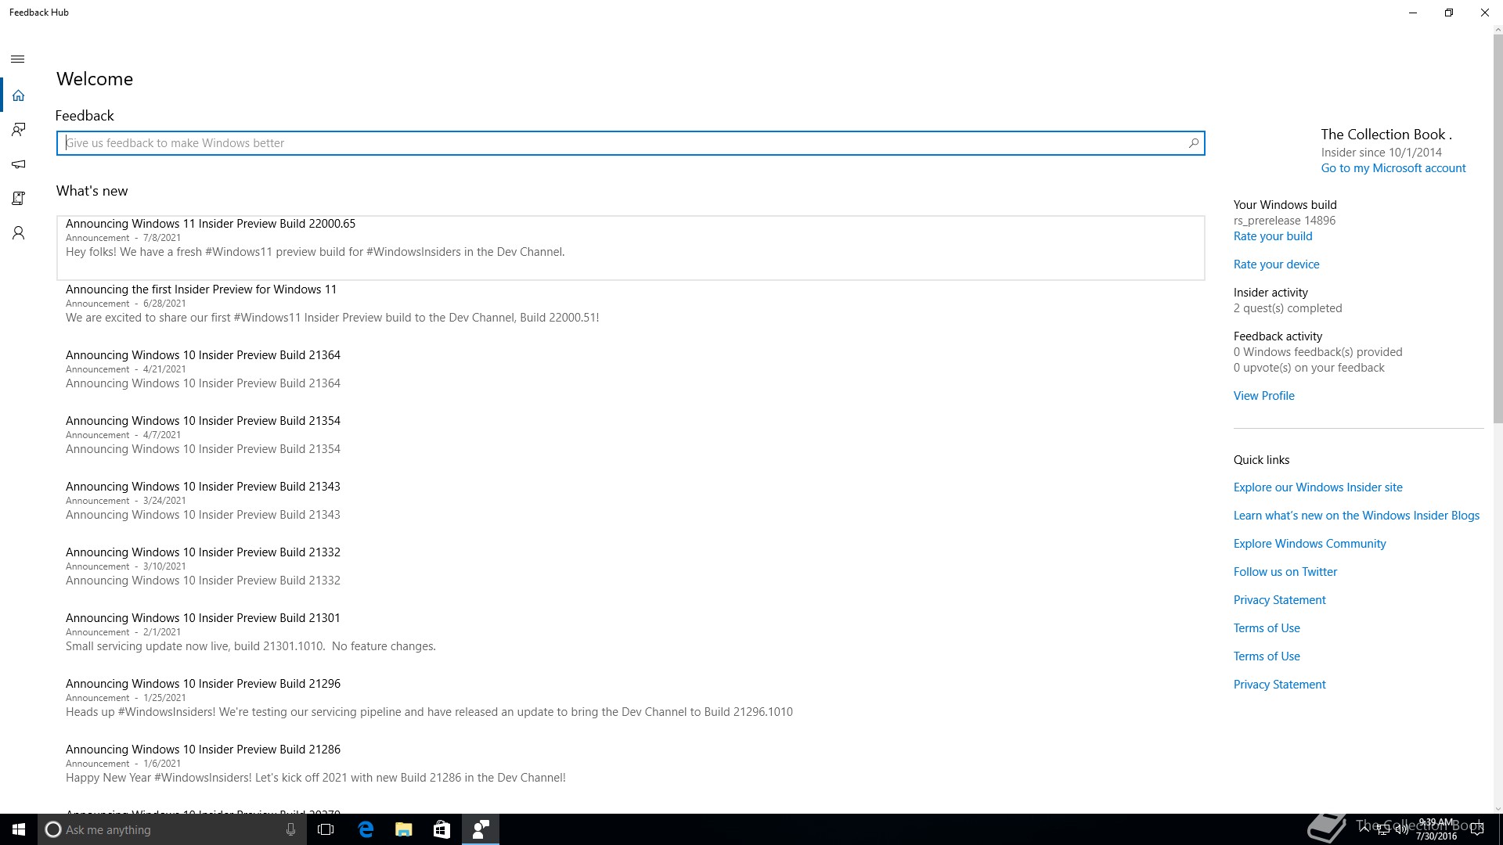This screenshot has width=1503, height=845.
Task: Click 'rs_prerelease 14896' build text
Action: [1285, 221]
